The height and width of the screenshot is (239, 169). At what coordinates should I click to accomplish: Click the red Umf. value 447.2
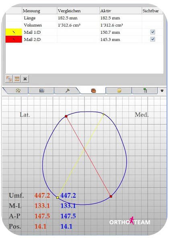pyautogui.click(x=42, y=195)
